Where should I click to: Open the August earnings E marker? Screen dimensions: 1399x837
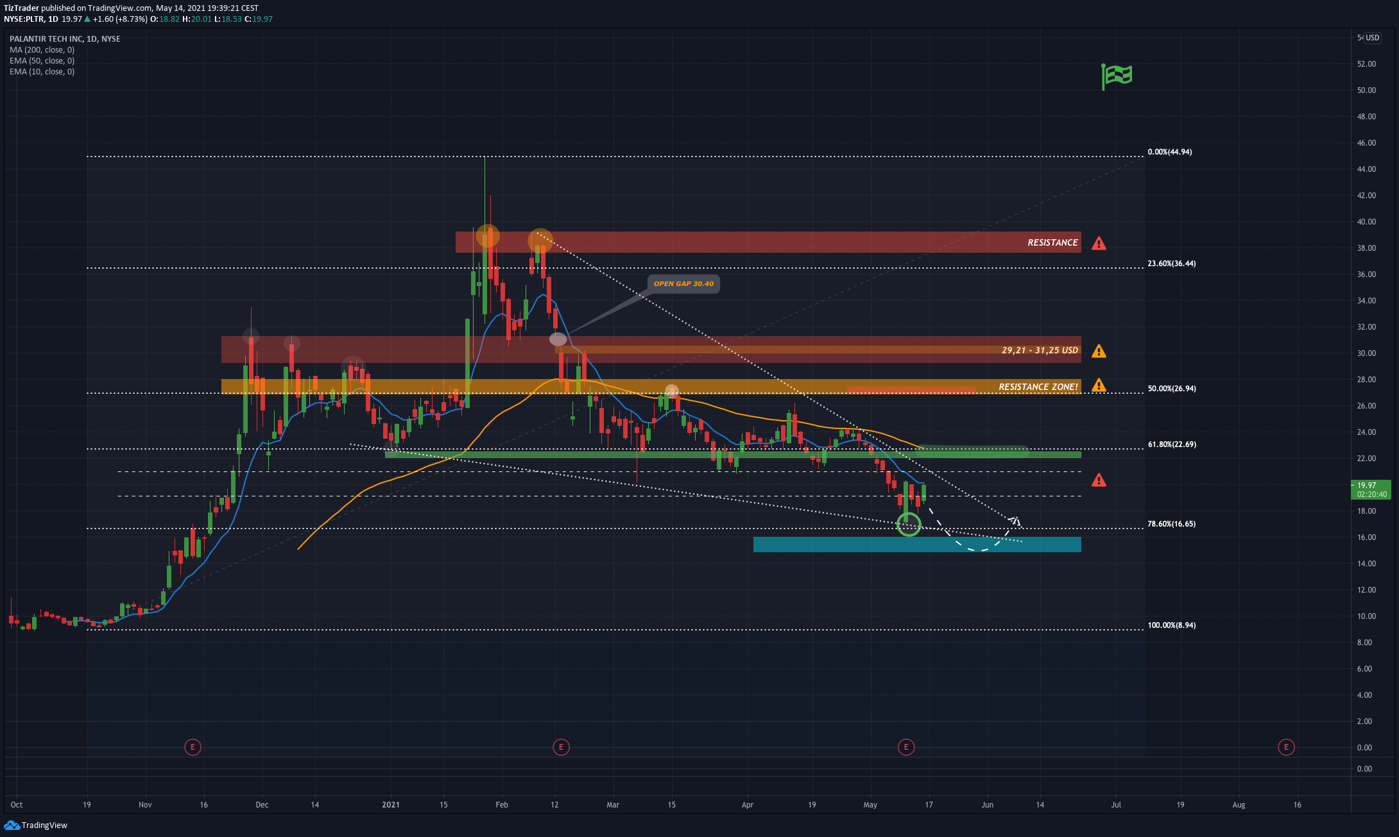(1286, 747)
